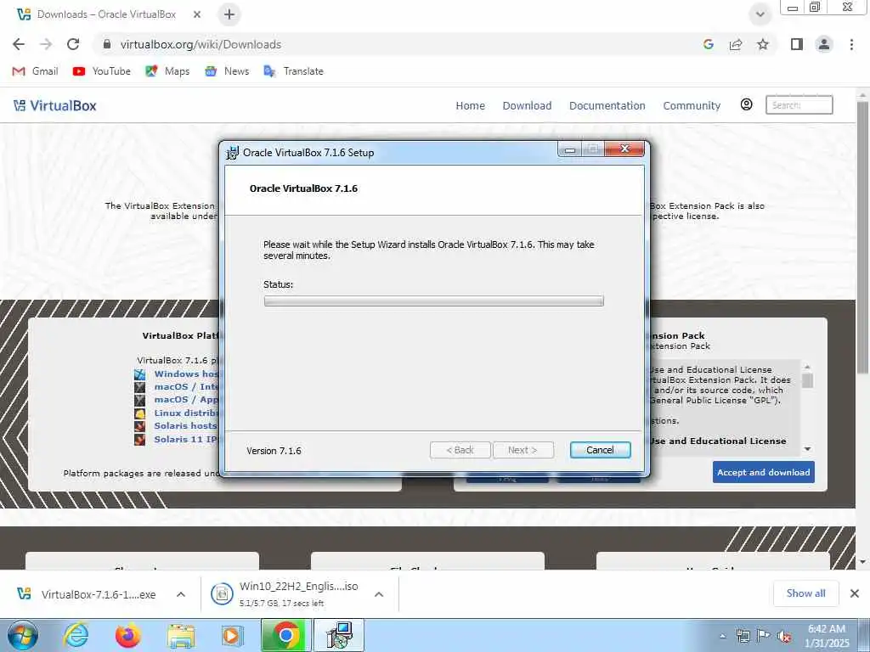
Task: Open the tab search chevron
Action: click(760, 15)
